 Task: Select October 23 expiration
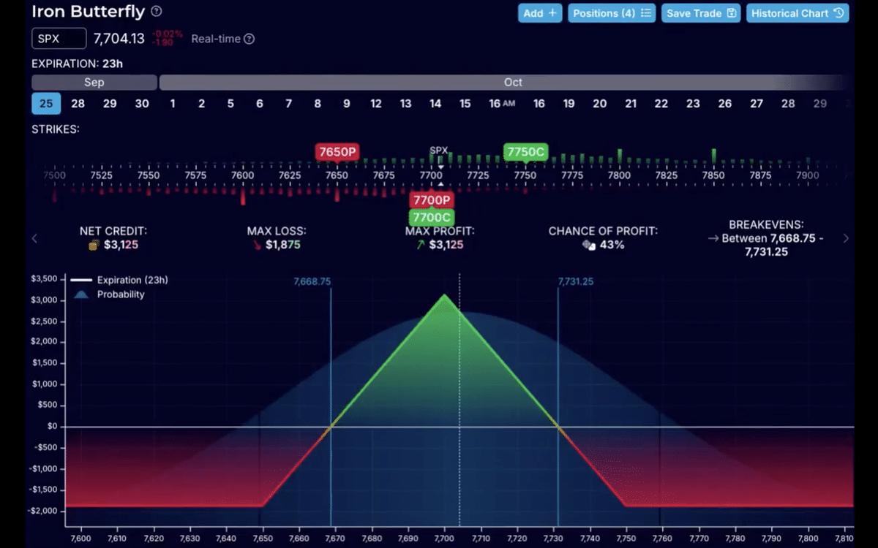tap(693, 104)
